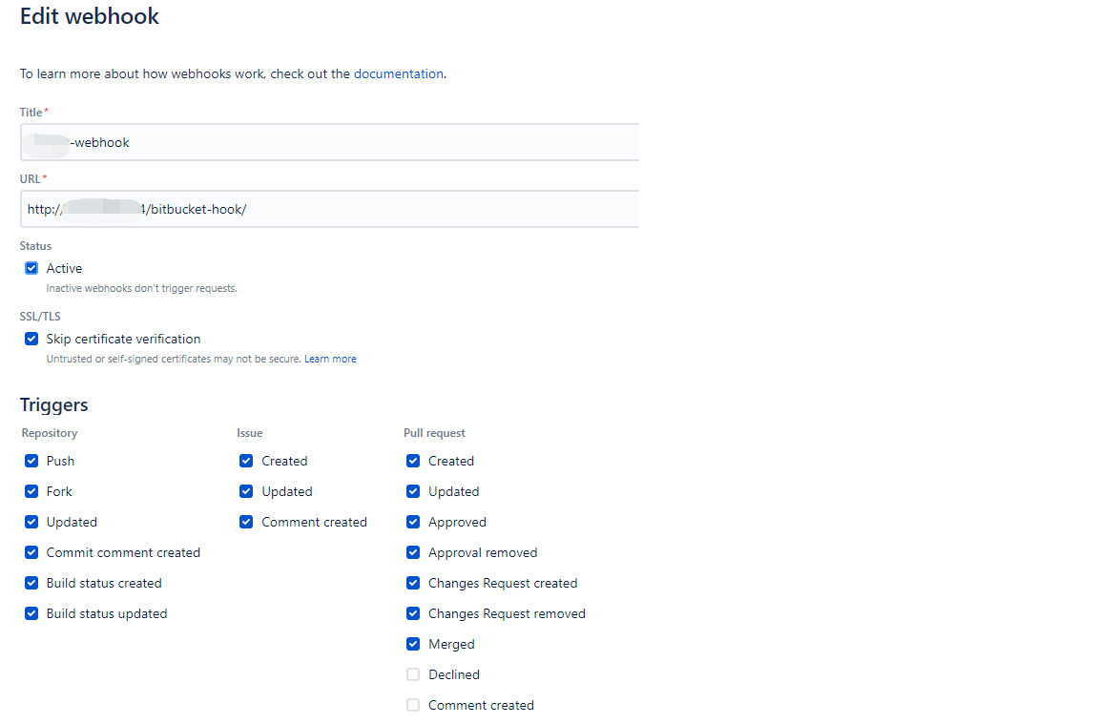The height and width of the screenshot is (724, 1099).
Task: Click 'Inactive webhooks don't trigger requests' text
Action: [x=141, y=288]
